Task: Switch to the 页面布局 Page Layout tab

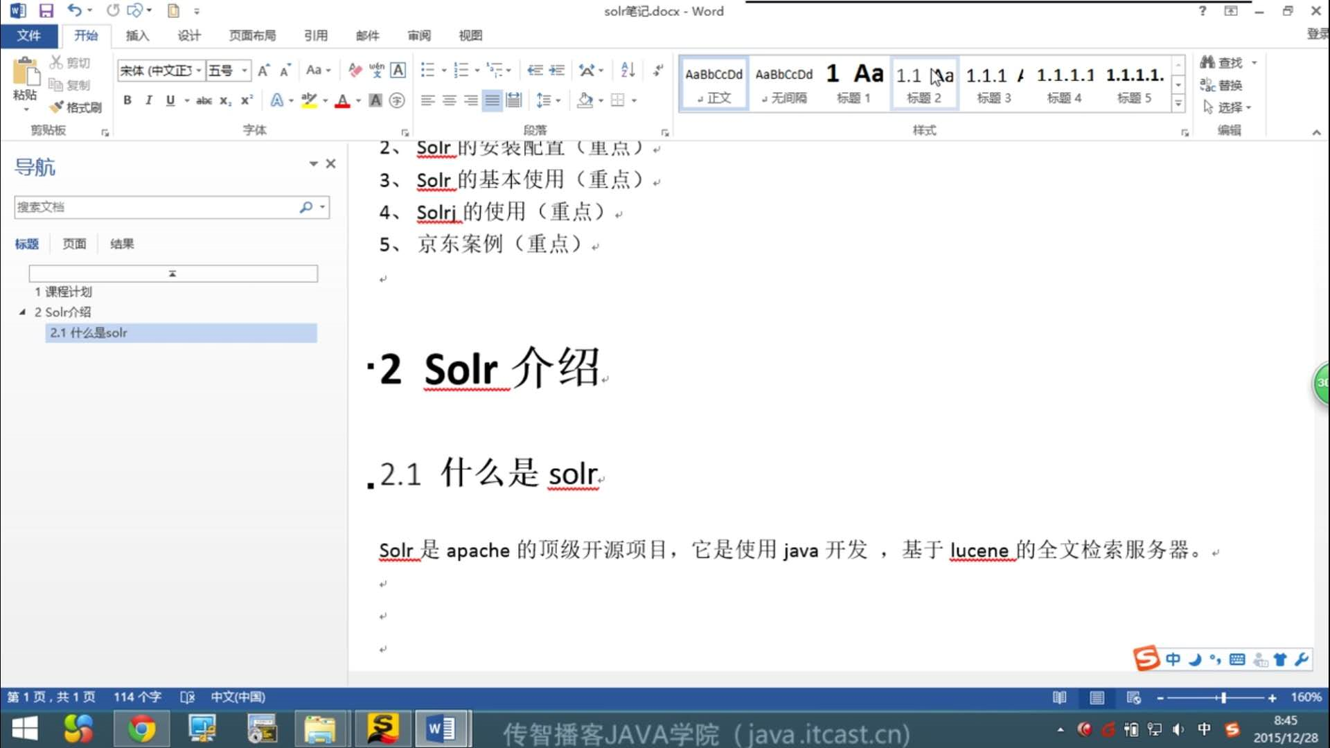Action: [252, 35]
